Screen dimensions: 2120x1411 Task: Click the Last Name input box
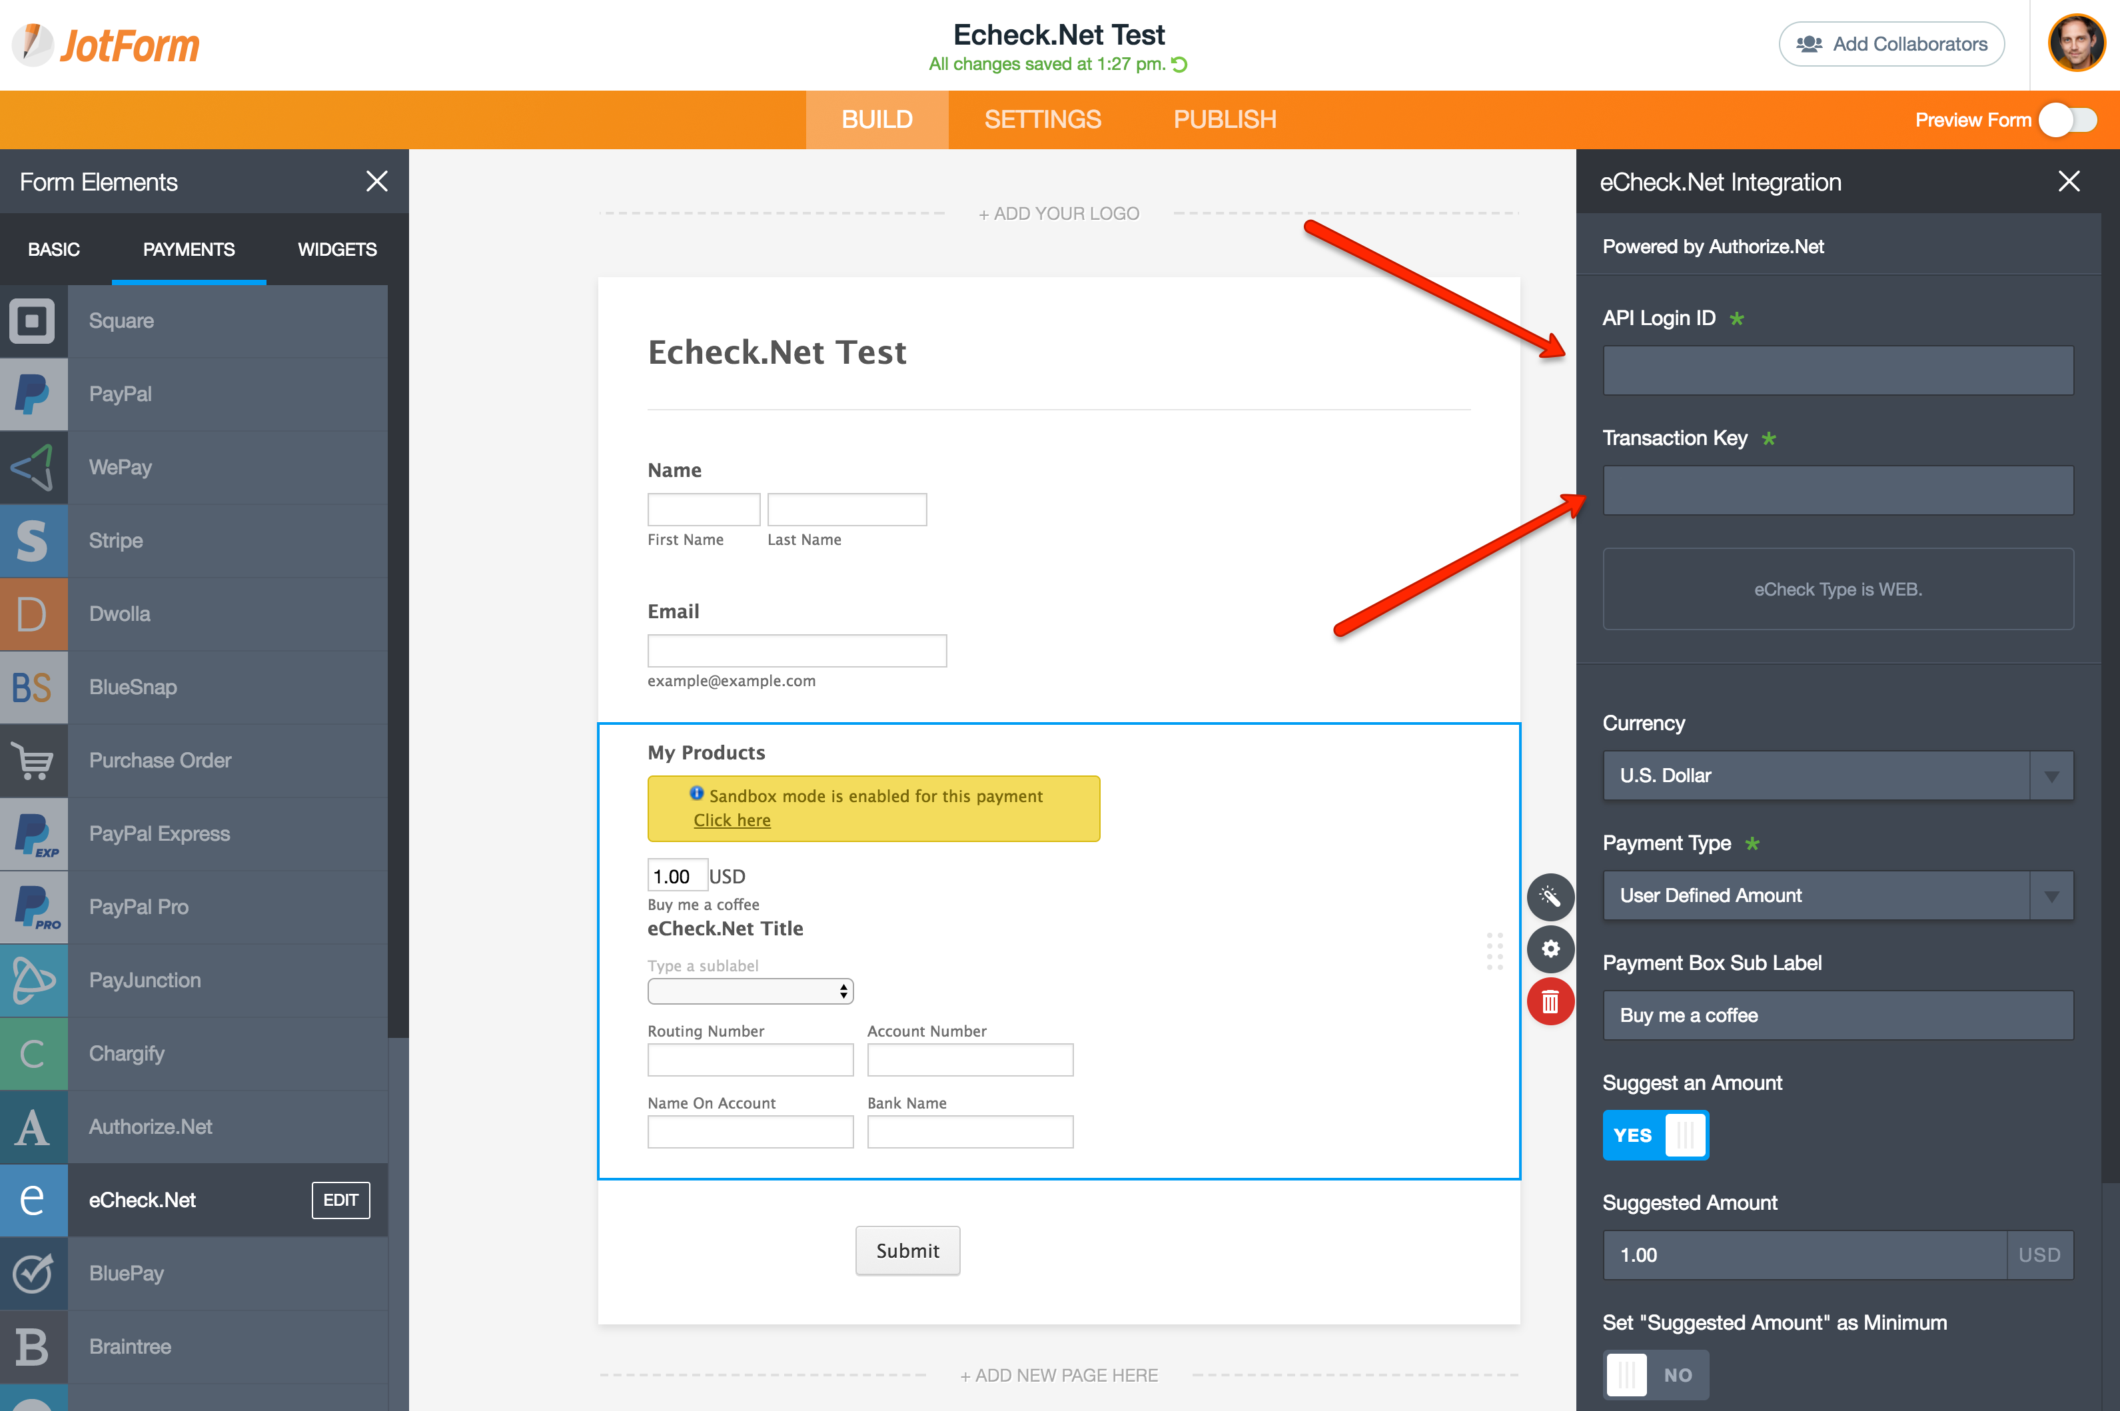point(847,510)
